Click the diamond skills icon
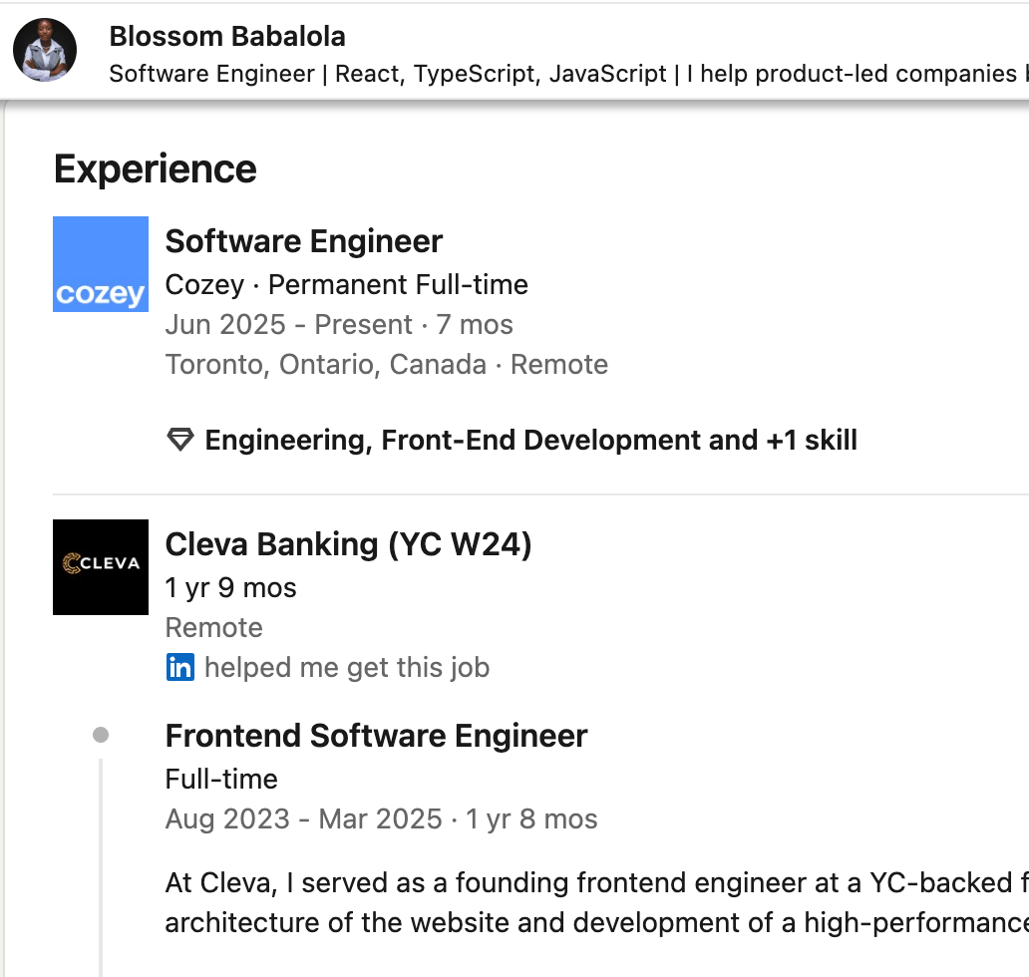The height and width of the screenshot is (977, 1029). point(179,440)
